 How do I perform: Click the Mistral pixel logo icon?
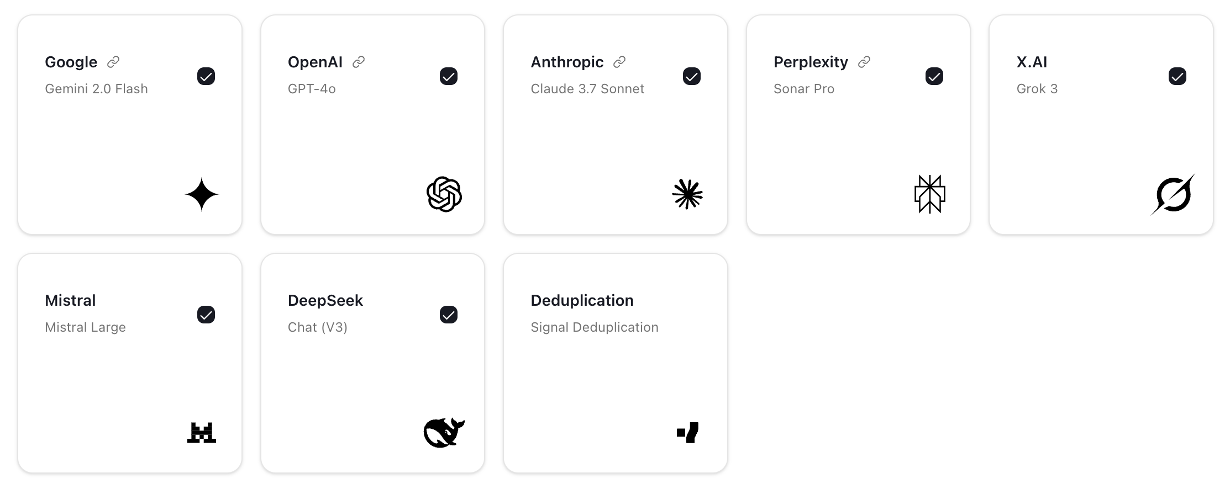(x=202, y=433)
